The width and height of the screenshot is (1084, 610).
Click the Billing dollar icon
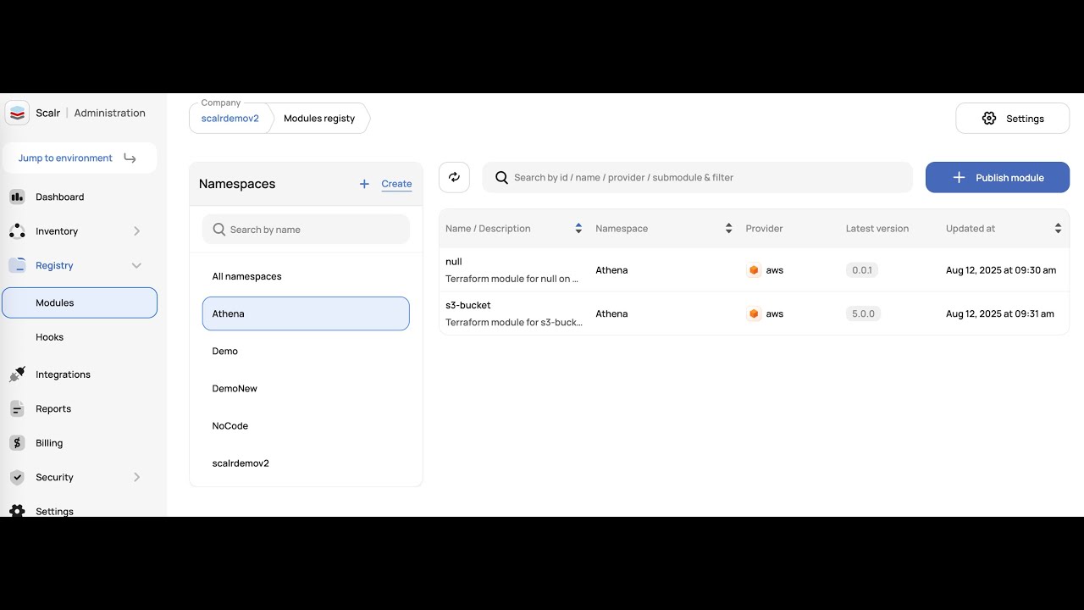point(17,443)
